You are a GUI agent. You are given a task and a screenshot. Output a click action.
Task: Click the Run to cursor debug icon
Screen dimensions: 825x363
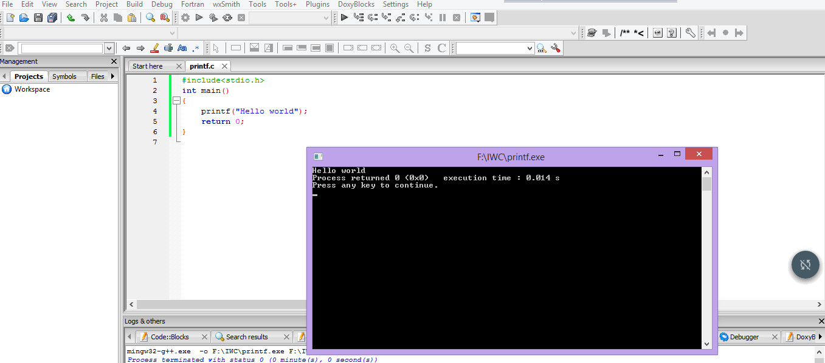(359, 18)
